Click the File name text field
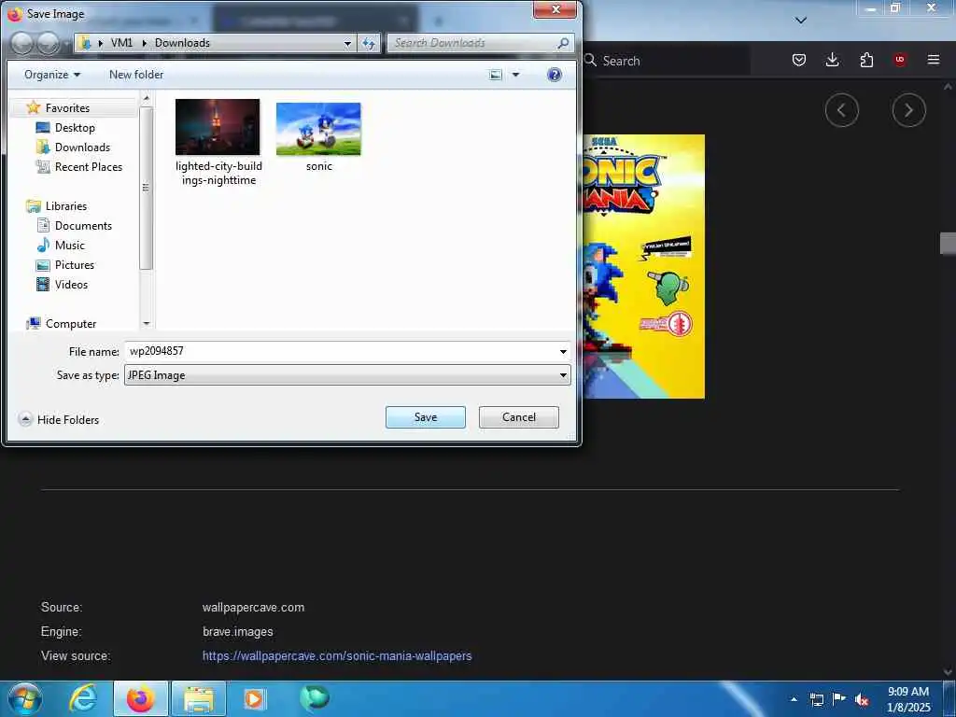956x717 pixels. coord(340,352)
